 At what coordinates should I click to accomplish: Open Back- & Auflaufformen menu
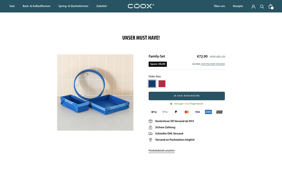pos(36,6)
